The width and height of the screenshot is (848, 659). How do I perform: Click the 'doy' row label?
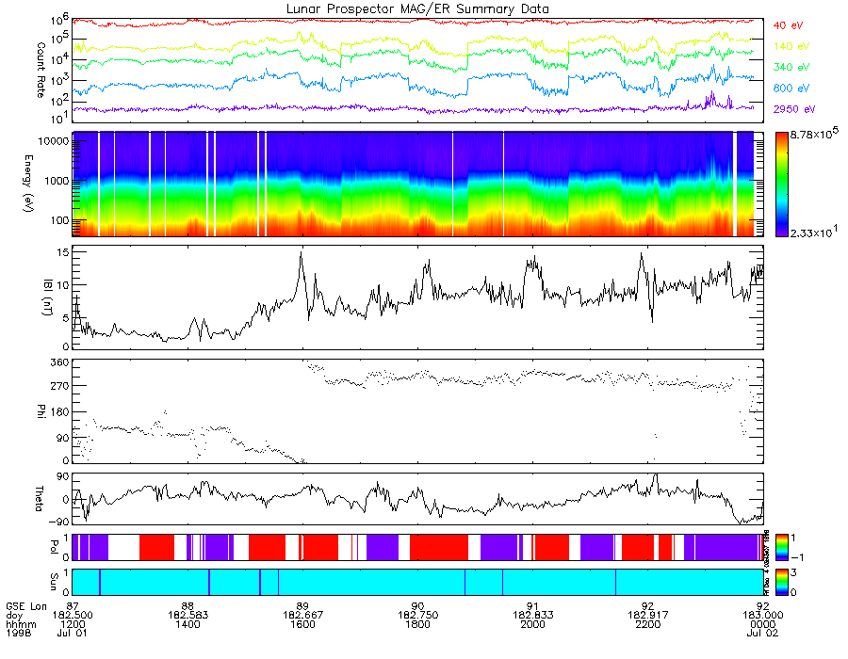pyautogui.click(x=14, y=616)
